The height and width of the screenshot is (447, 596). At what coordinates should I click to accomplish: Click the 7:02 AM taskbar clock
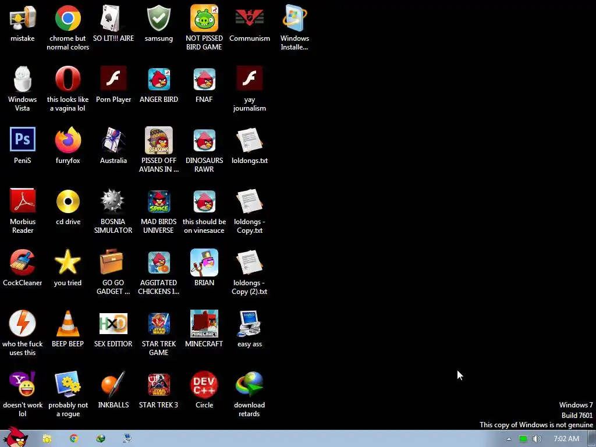[566, 439]
